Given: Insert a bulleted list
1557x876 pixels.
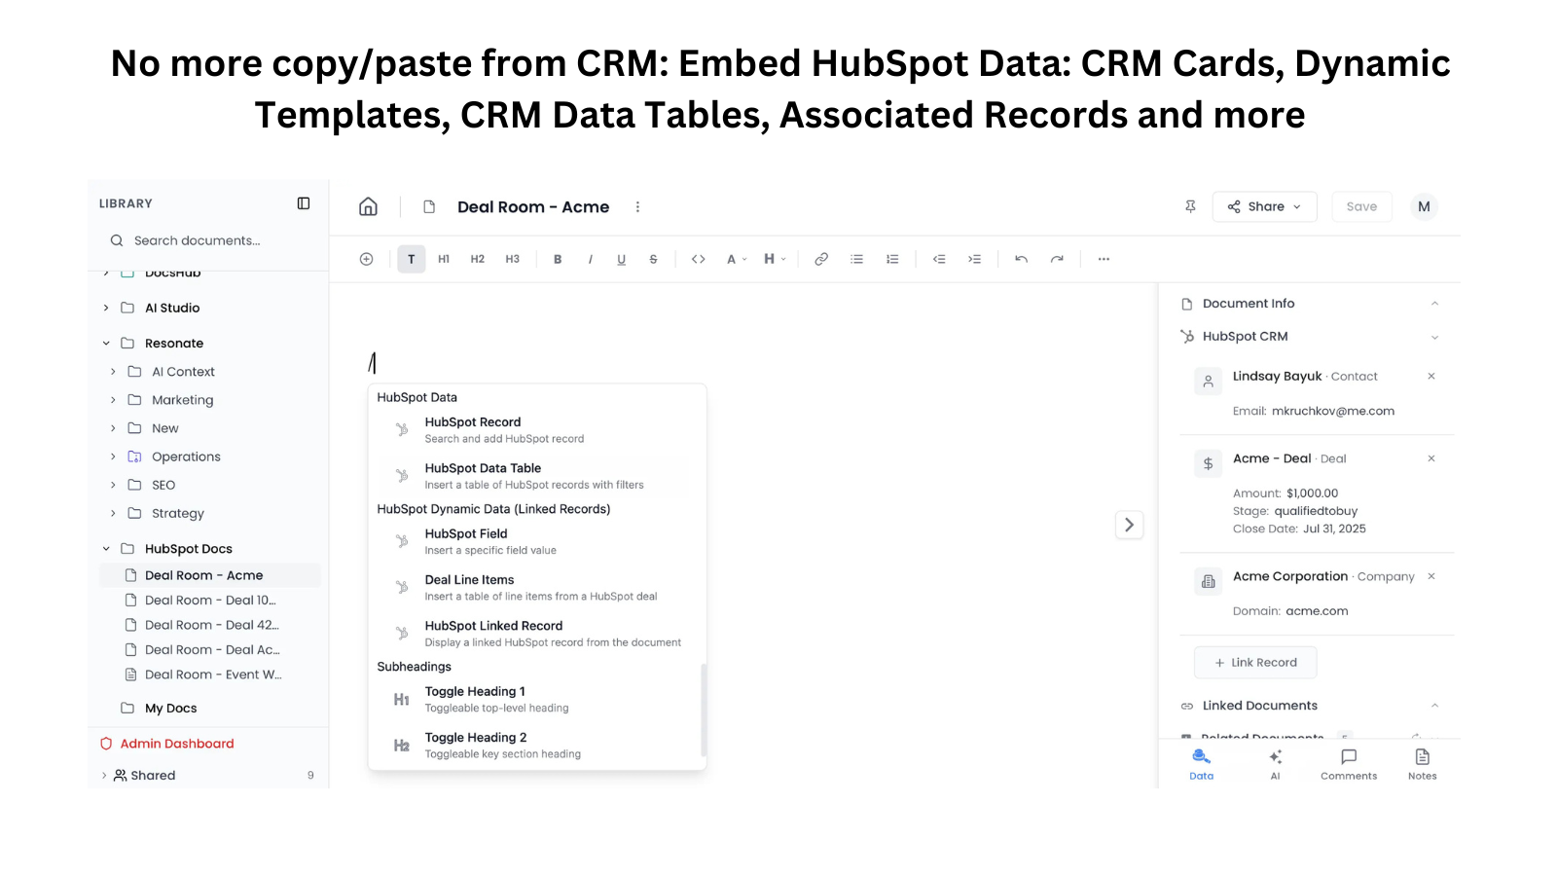Looking at the screenshot, I should (856, 258).
